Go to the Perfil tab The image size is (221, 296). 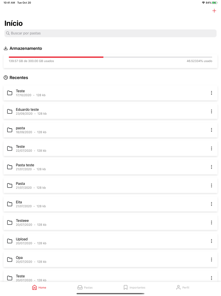pos(182,287)
